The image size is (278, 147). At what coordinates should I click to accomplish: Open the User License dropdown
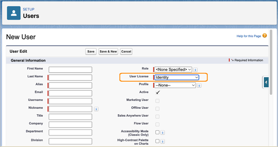click(x=177, y=77)
